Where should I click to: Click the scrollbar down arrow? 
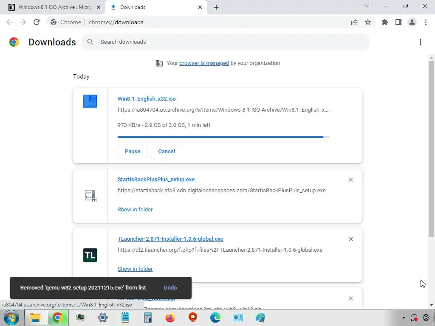[431, 305]
